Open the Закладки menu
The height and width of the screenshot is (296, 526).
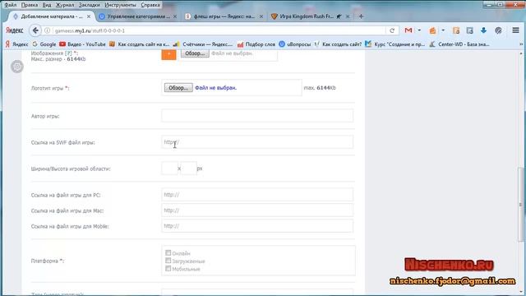(90, 5)
